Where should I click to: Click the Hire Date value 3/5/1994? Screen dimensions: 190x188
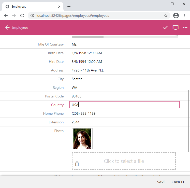pyautogui.click(x=87, y=62)
